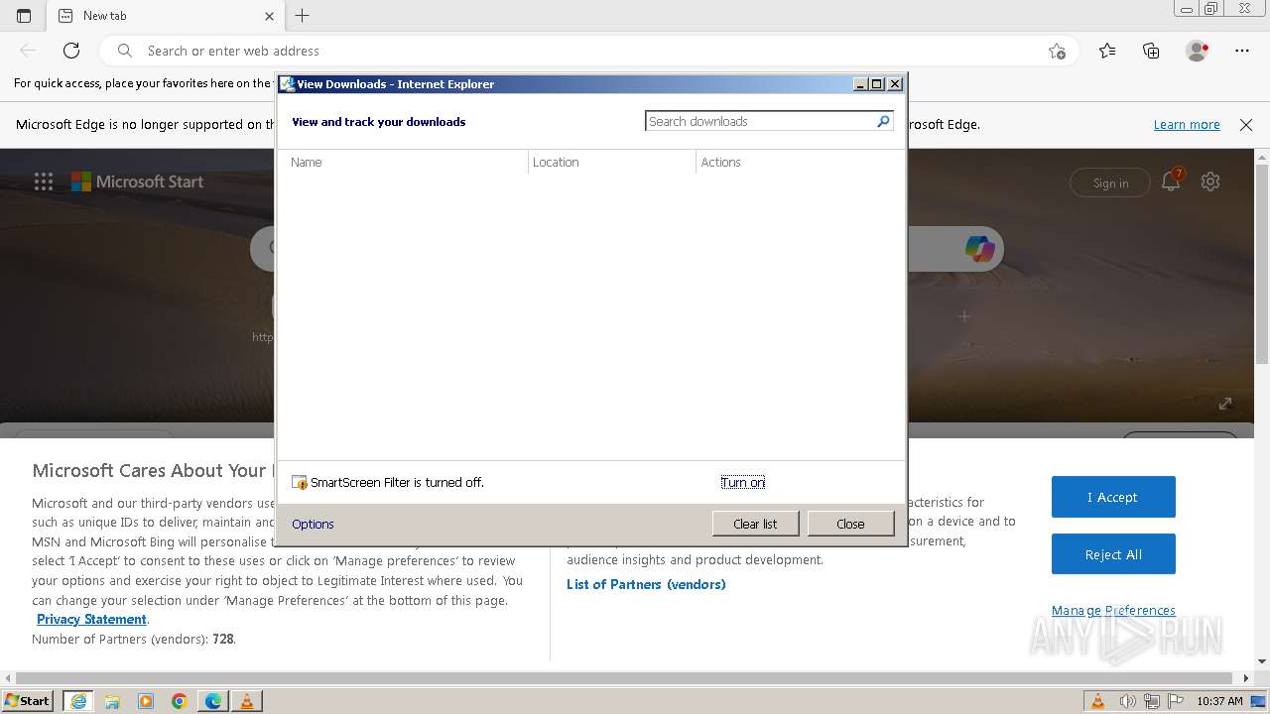Switch to Microsoft Edge taskbar icon
This screenshot has height=714, width=1270.
(x=213, y=701)
